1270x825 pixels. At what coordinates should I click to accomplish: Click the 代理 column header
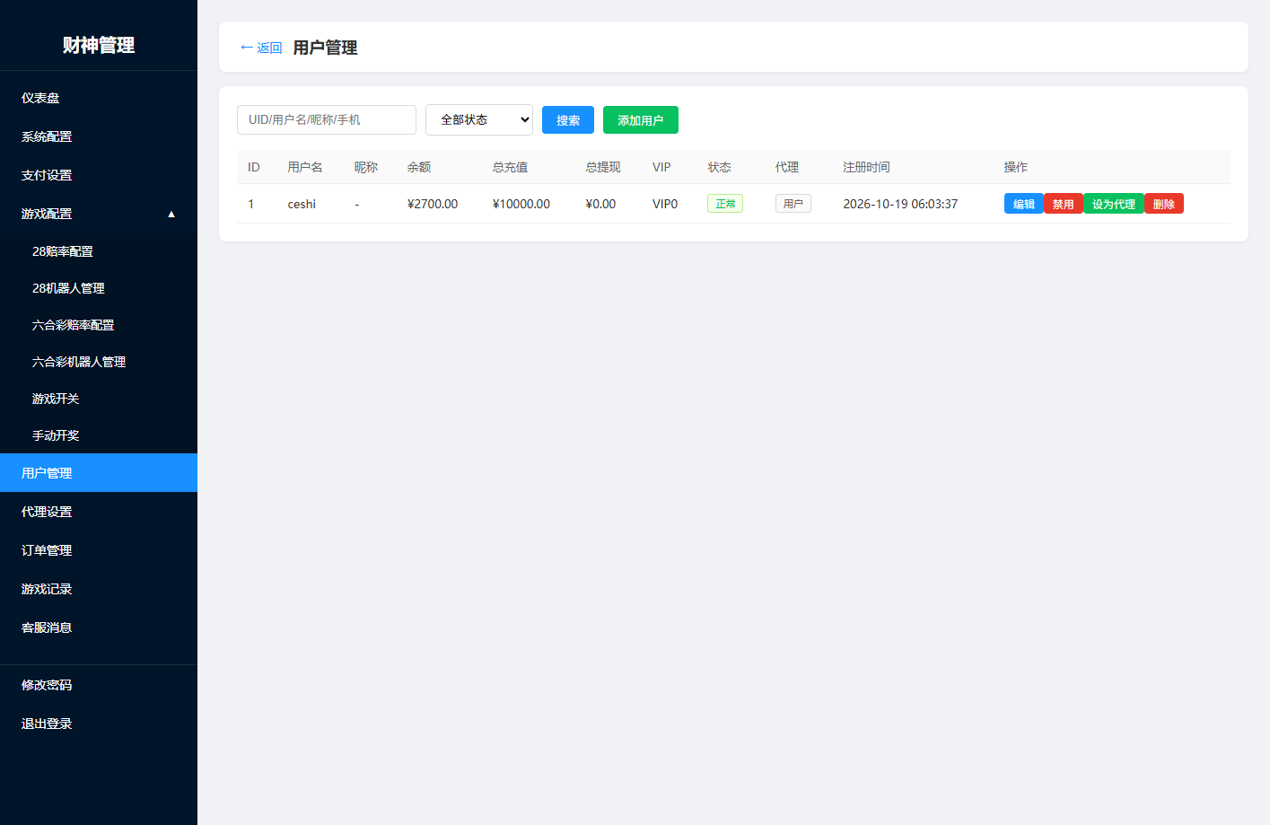point(787,167)
